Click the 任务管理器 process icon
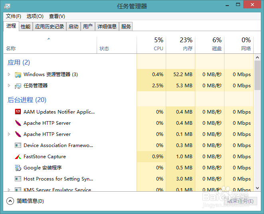Screen dimensions: 264x214 point(18,86)
